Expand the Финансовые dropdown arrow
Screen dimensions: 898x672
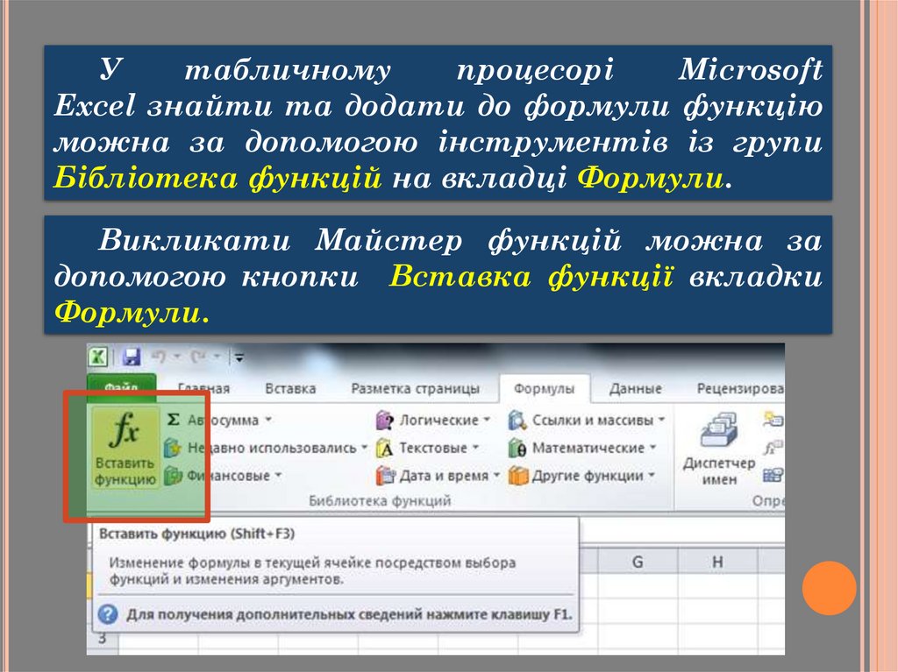click(278, 475)
